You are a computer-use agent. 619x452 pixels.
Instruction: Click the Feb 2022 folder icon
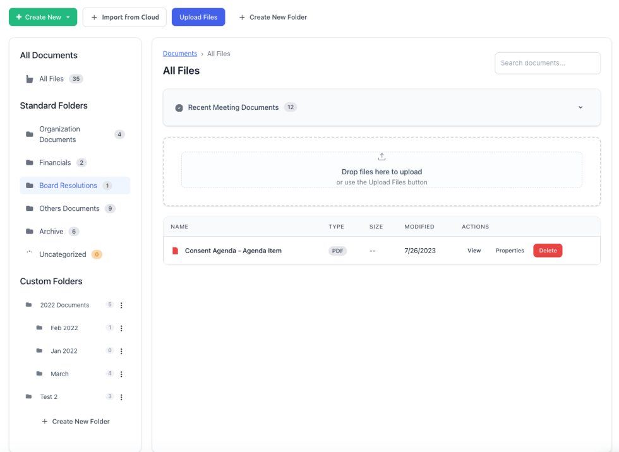[39, 328]
